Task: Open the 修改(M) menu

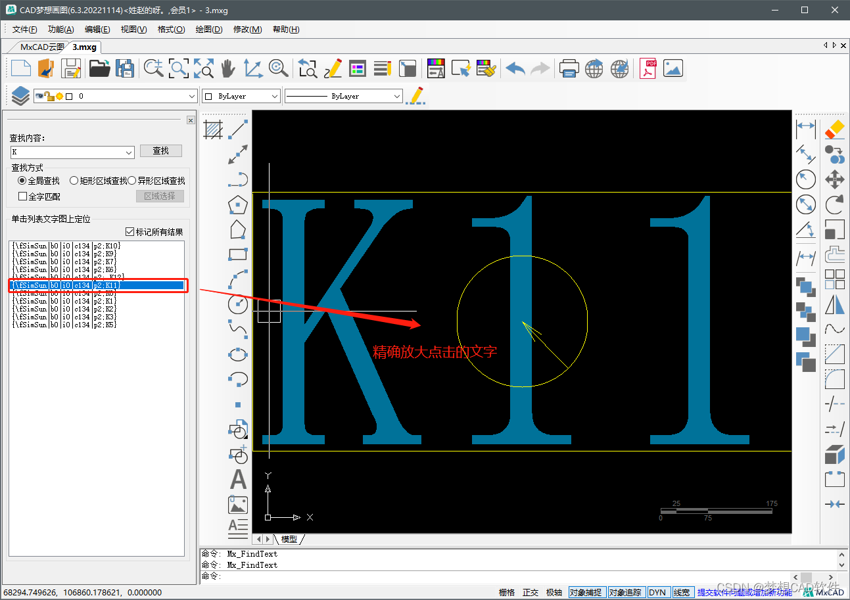Action: click(x=247, y=30)
